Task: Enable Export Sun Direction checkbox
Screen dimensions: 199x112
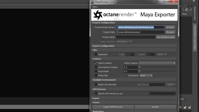Action: coord(96,84)
